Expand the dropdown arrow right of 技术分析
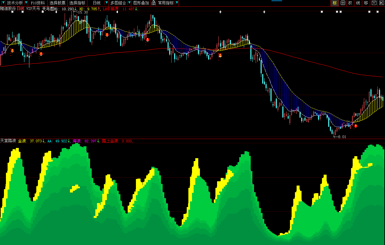Screen dimensions: 385x245 tap(26, 3)
